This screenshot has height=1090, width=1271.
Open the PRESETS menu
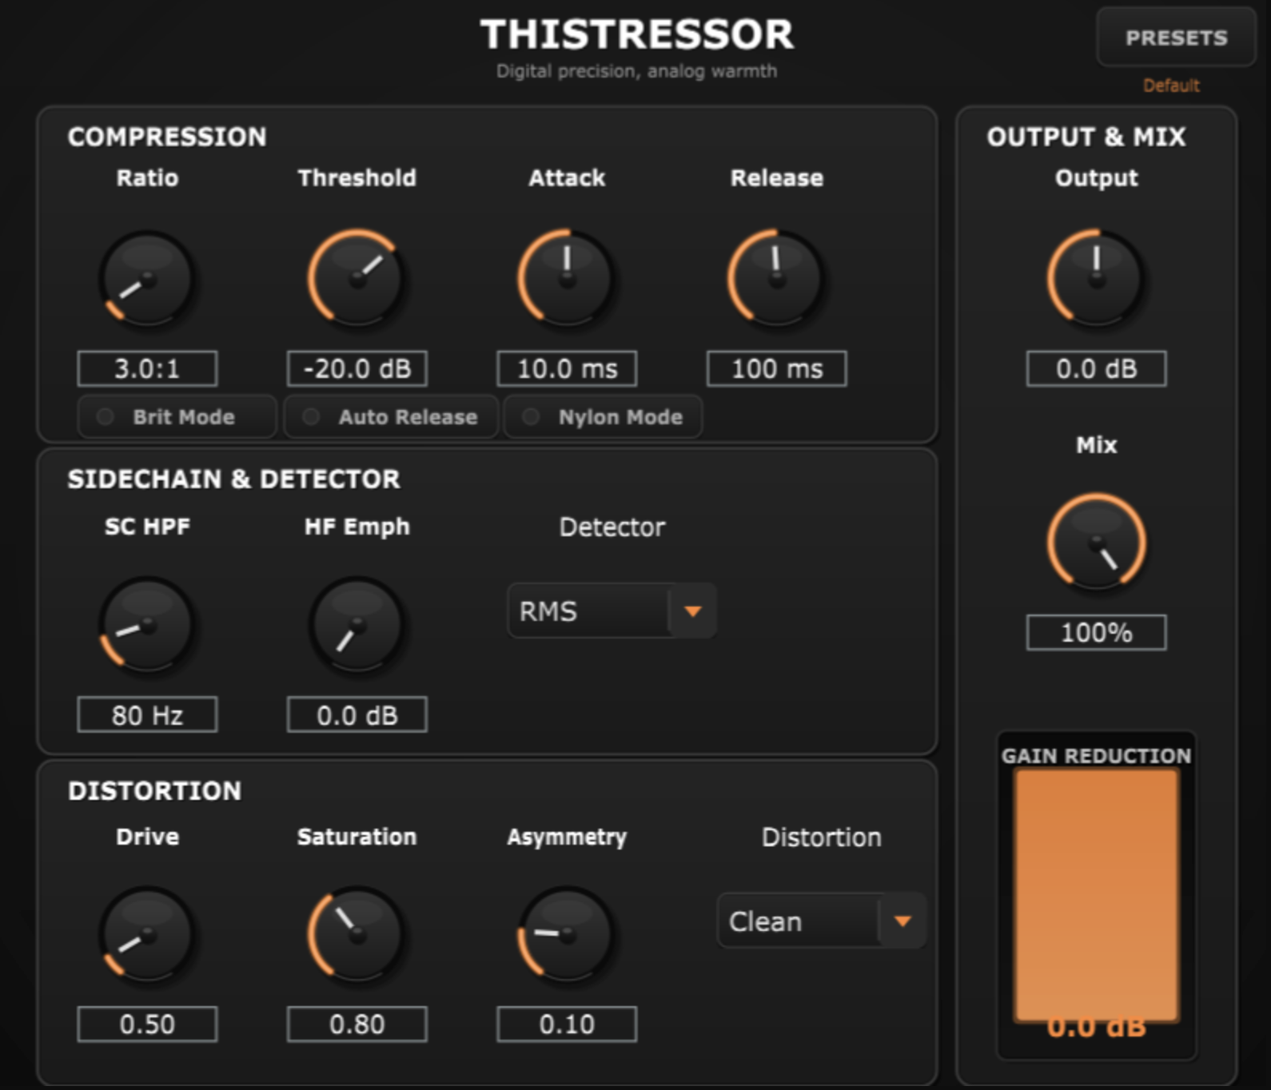tap(1176, 38)
